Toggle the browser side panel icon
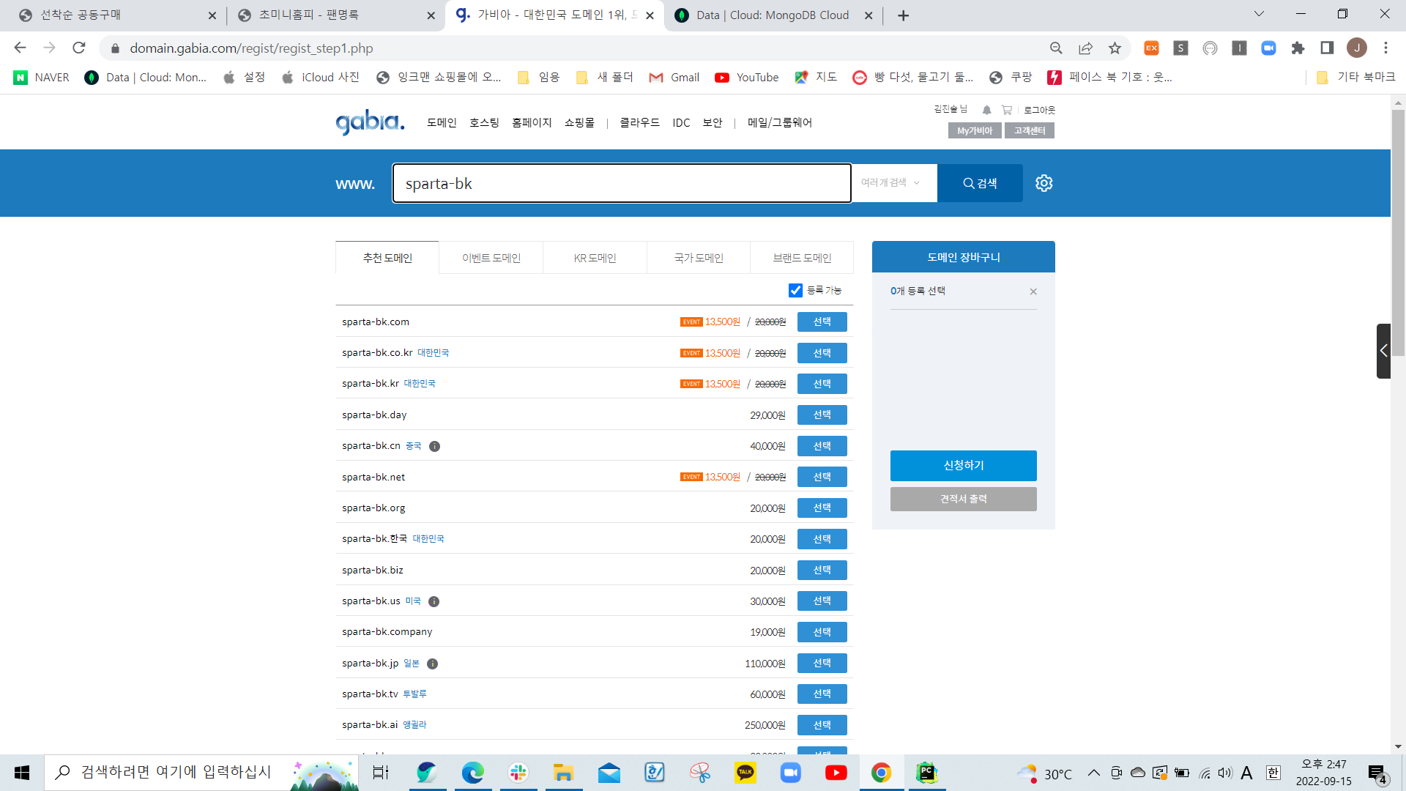This screenshot has height=791, width=1406. 1327,48
